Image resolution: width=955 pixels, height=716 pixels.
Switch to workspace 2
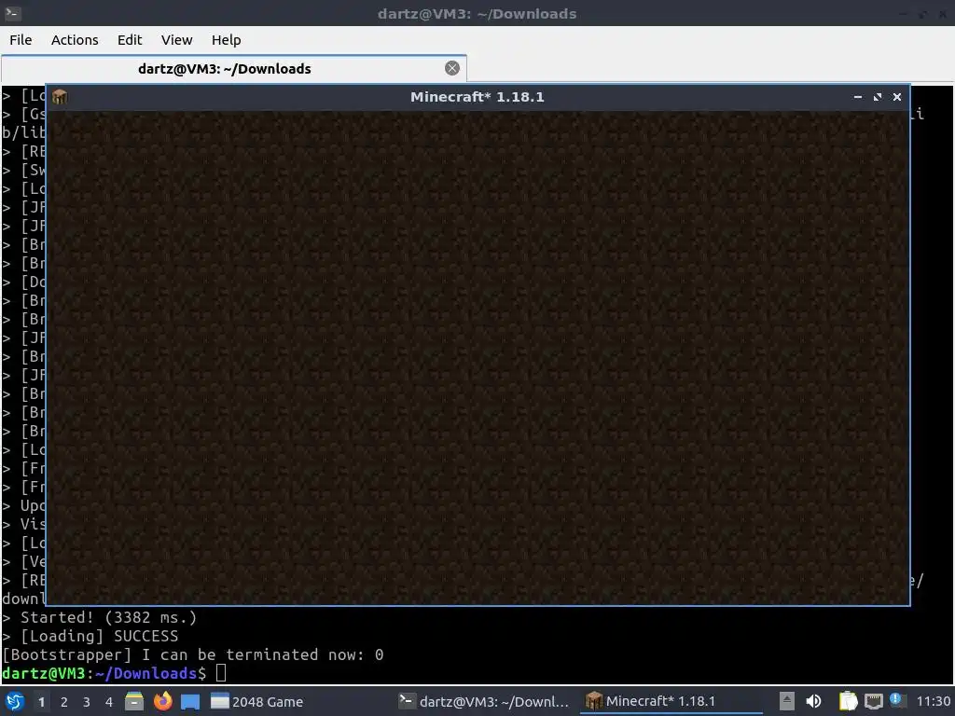[x=64, y=702]
